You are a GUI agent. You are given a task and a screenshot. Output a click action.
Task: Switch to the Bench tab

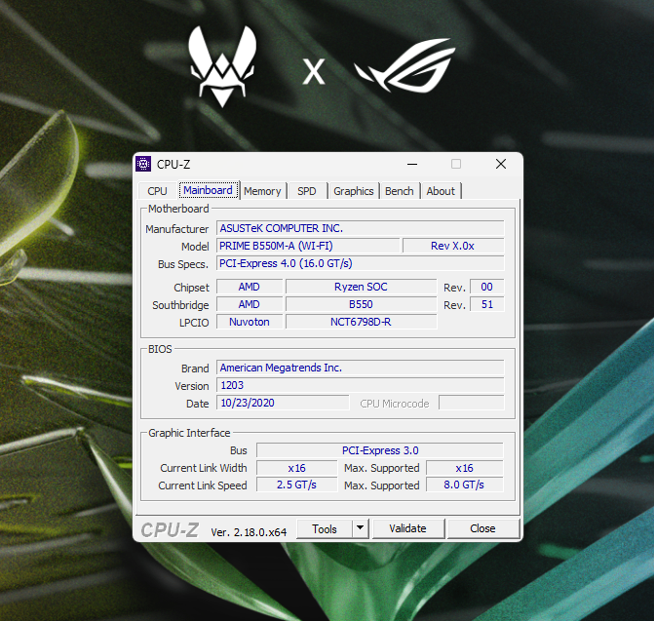pyautogui.click(x=399, y=191)
